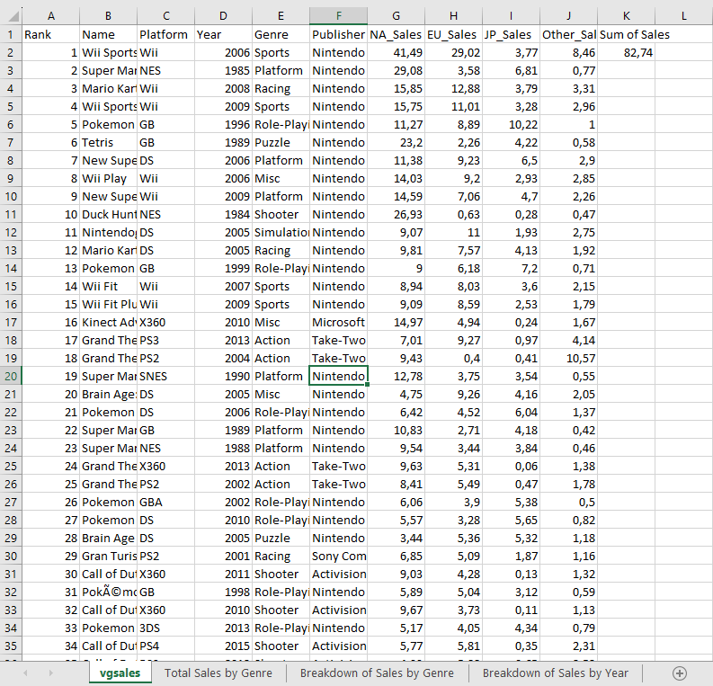Viewport: 713px width, 686px height.
Task: Add a new sheet with the plus icon
Action: pos(680,673)
